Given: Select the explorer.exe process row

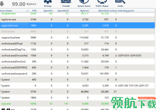Looking at the screenshot, I should (77, 19).
